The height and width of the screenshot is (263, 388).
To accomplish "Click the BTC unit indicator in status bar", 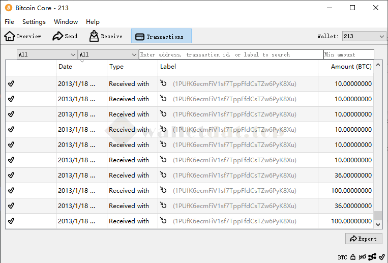I will 342,257.
